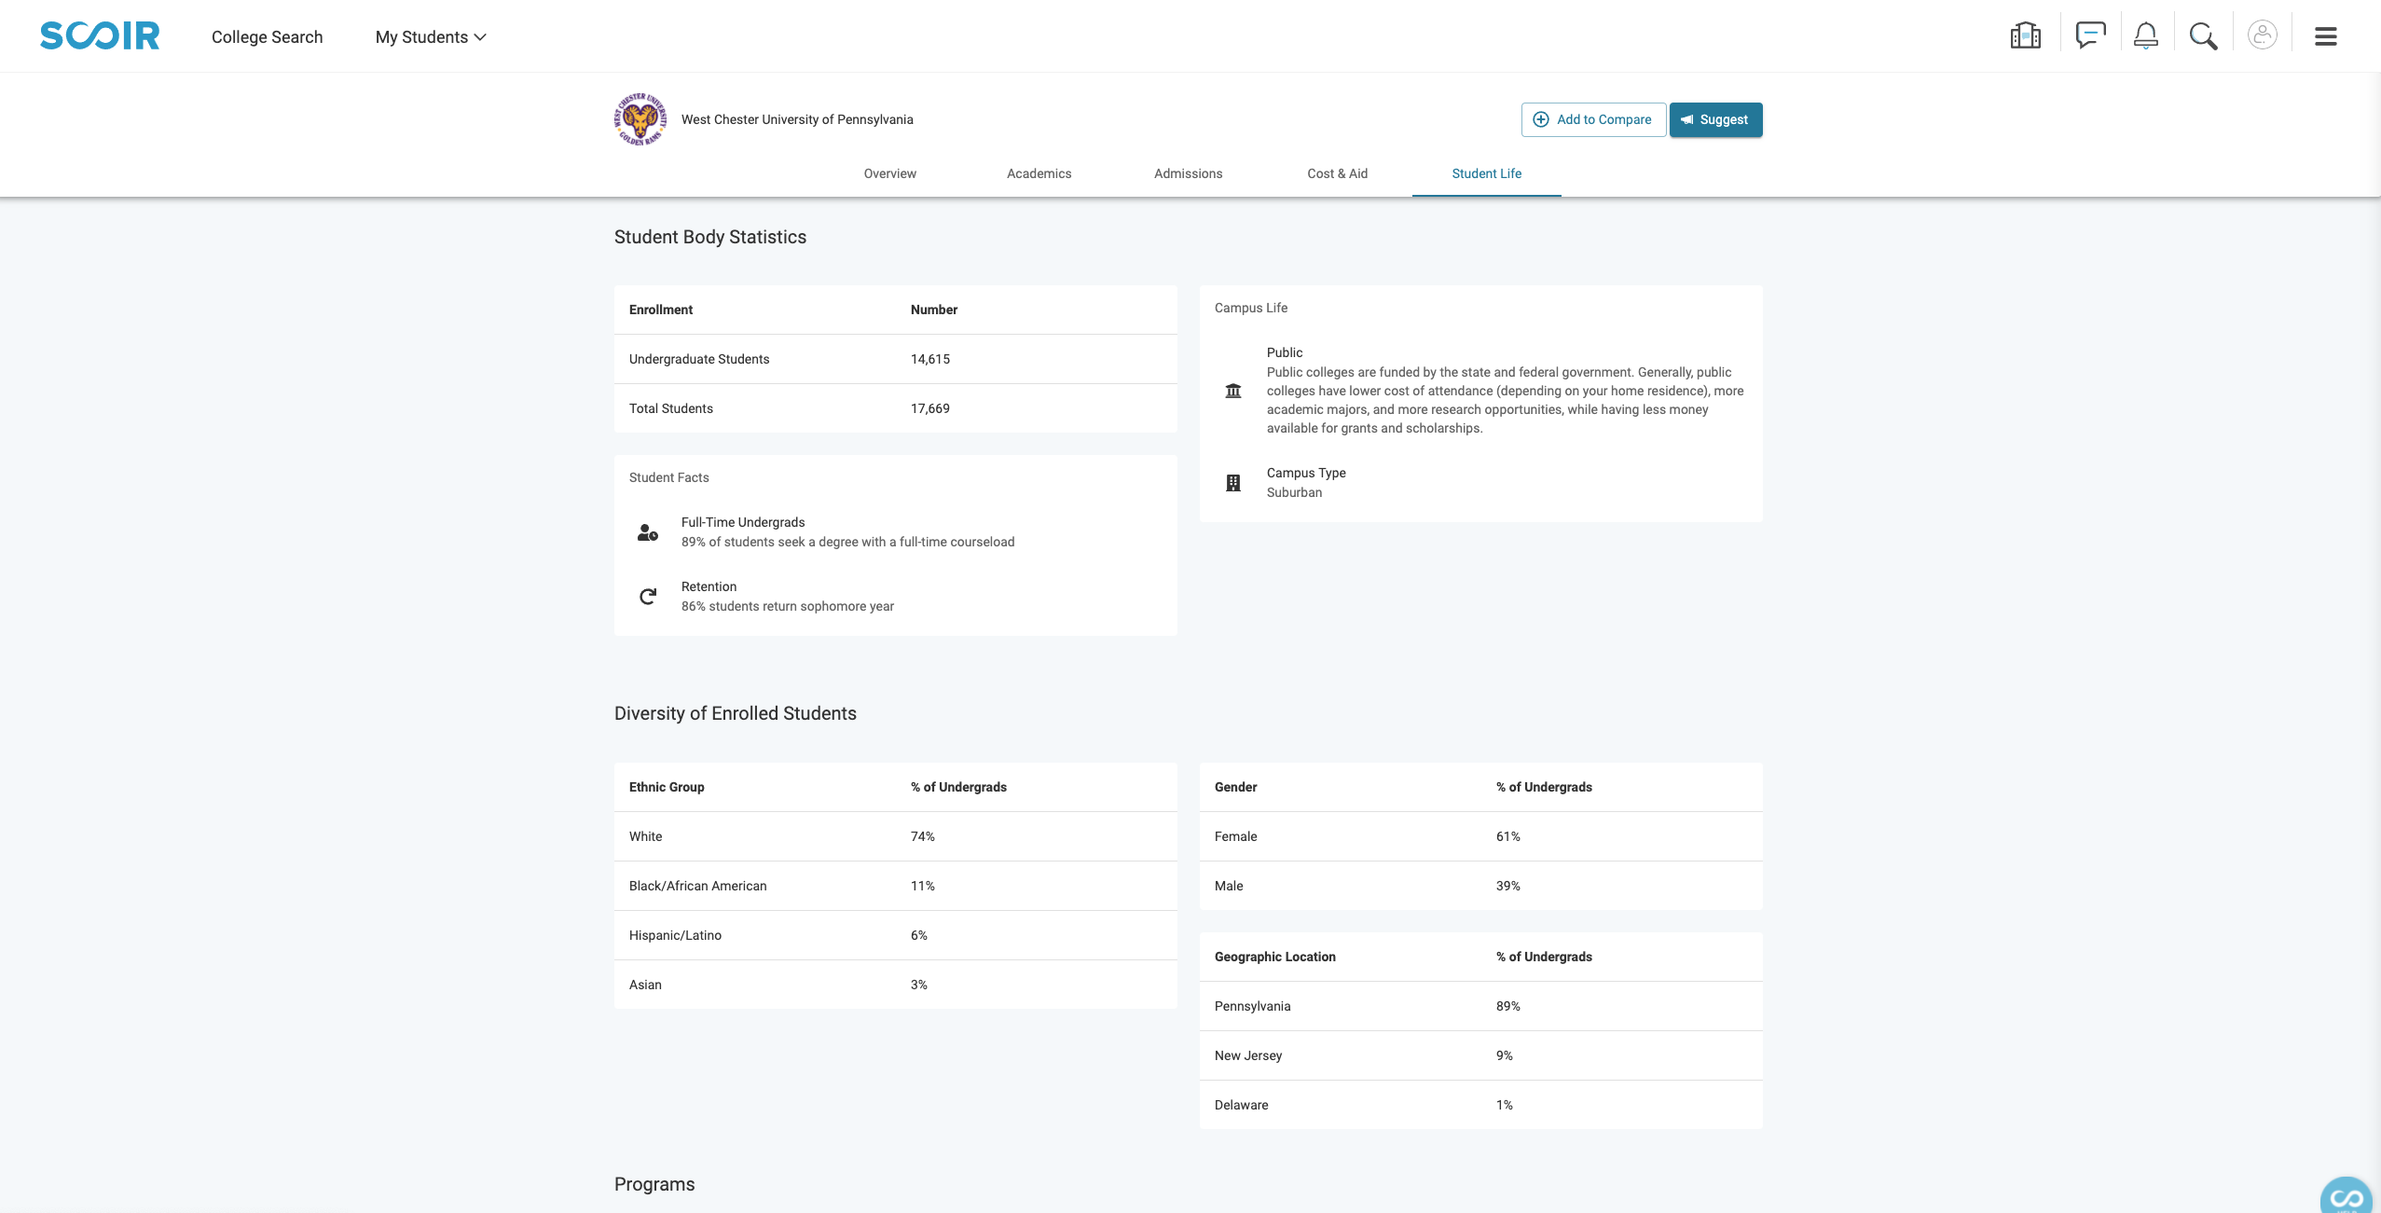Click the 9% New Jersey value
Viewport: 2381px width, 1213px height.
pos(1505,1055)
